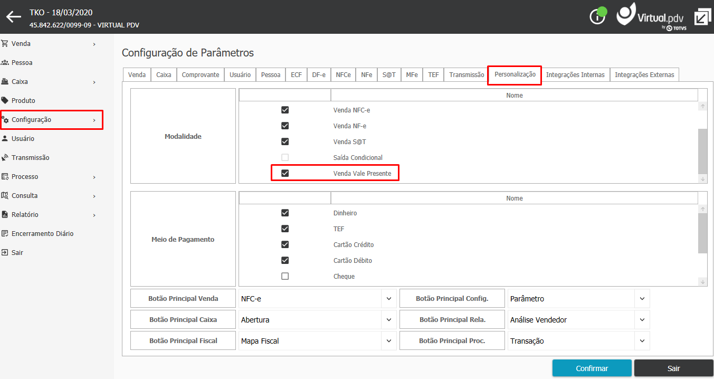Switch to the Integrações Externas tab

tap(644, 75)
